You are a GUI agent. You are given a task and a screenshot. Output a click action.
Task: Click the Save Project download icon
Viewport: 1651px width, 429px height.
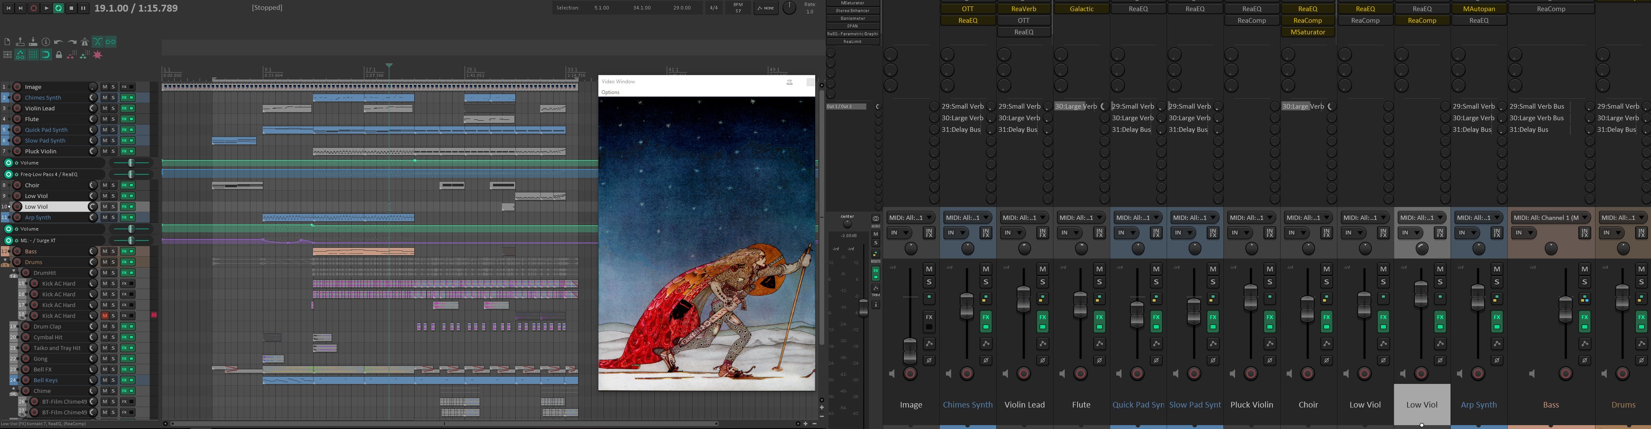coord(33,42)
